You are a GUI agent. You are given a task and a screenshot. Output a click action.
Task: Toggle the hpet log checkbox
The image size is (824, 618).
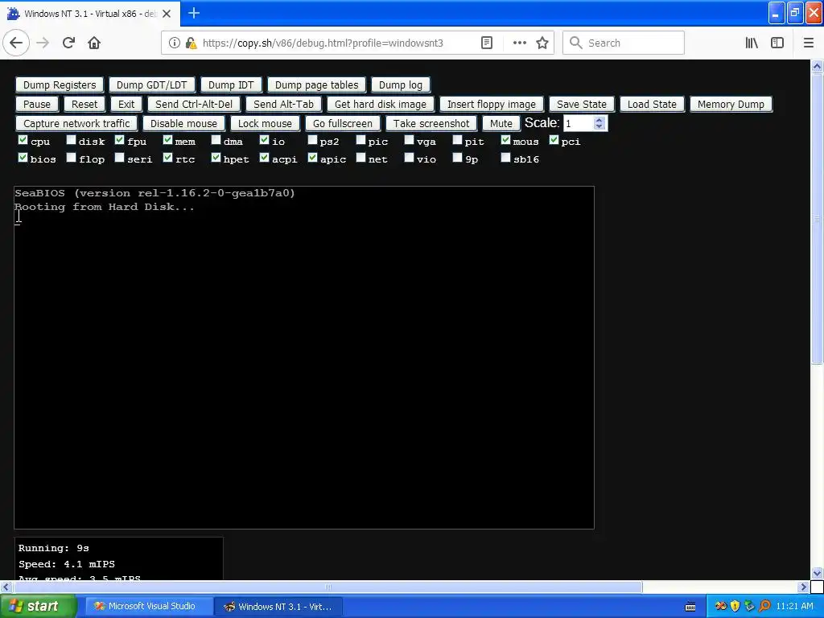216,158
